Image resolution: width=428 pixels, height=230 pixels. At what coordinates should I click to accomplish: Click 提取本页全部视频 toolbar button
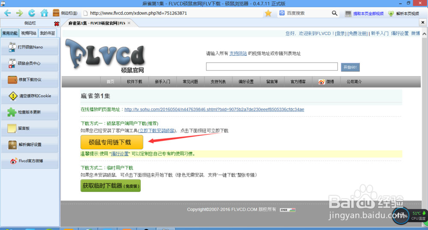364,13
